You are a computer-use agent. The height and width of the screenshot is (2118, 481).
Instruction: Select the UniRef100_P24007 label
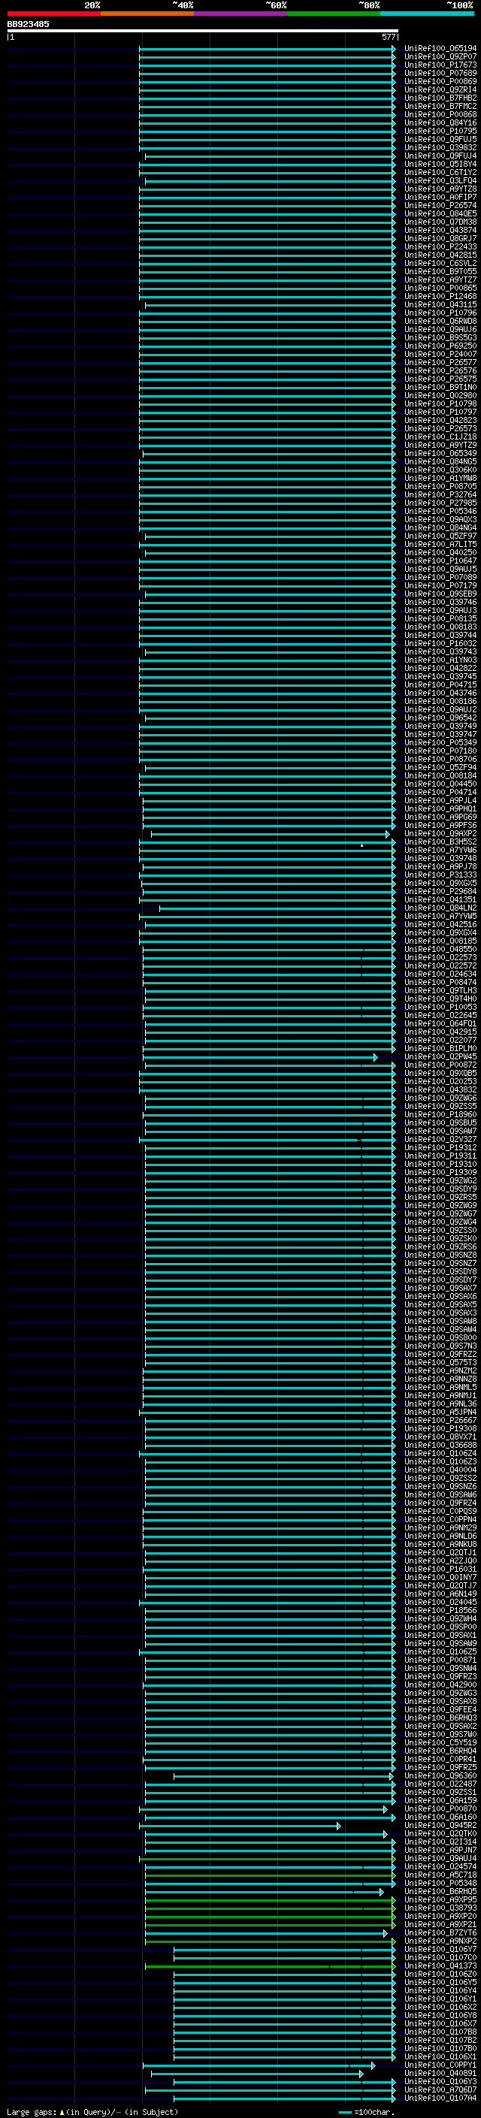440,355
